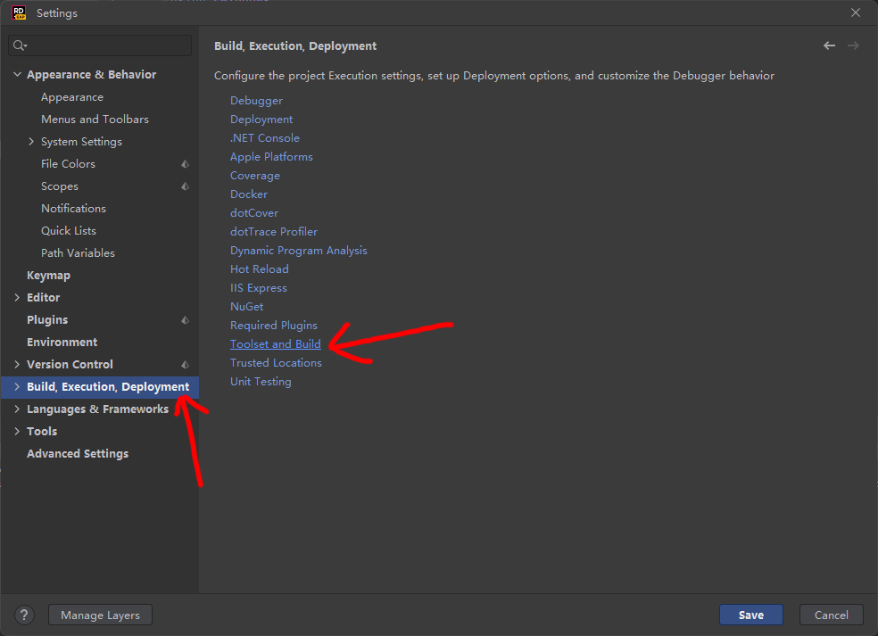Open Path Variables settings
878x636 pixels.
(x=78, y=253)
